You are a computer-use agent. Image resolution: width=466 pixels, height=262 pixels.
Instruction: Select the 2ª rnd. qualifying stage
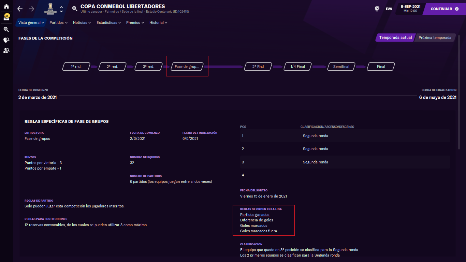[x=112, y=67]
